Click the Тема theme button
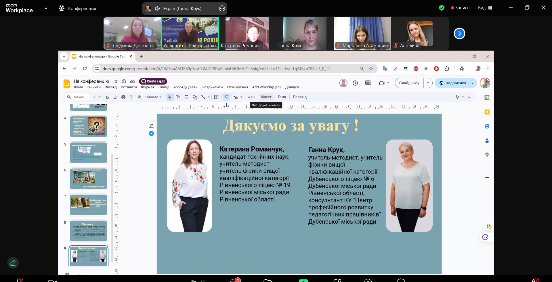Image resolution: width=552 pixels, height=282 pixels. click(282, 97)
